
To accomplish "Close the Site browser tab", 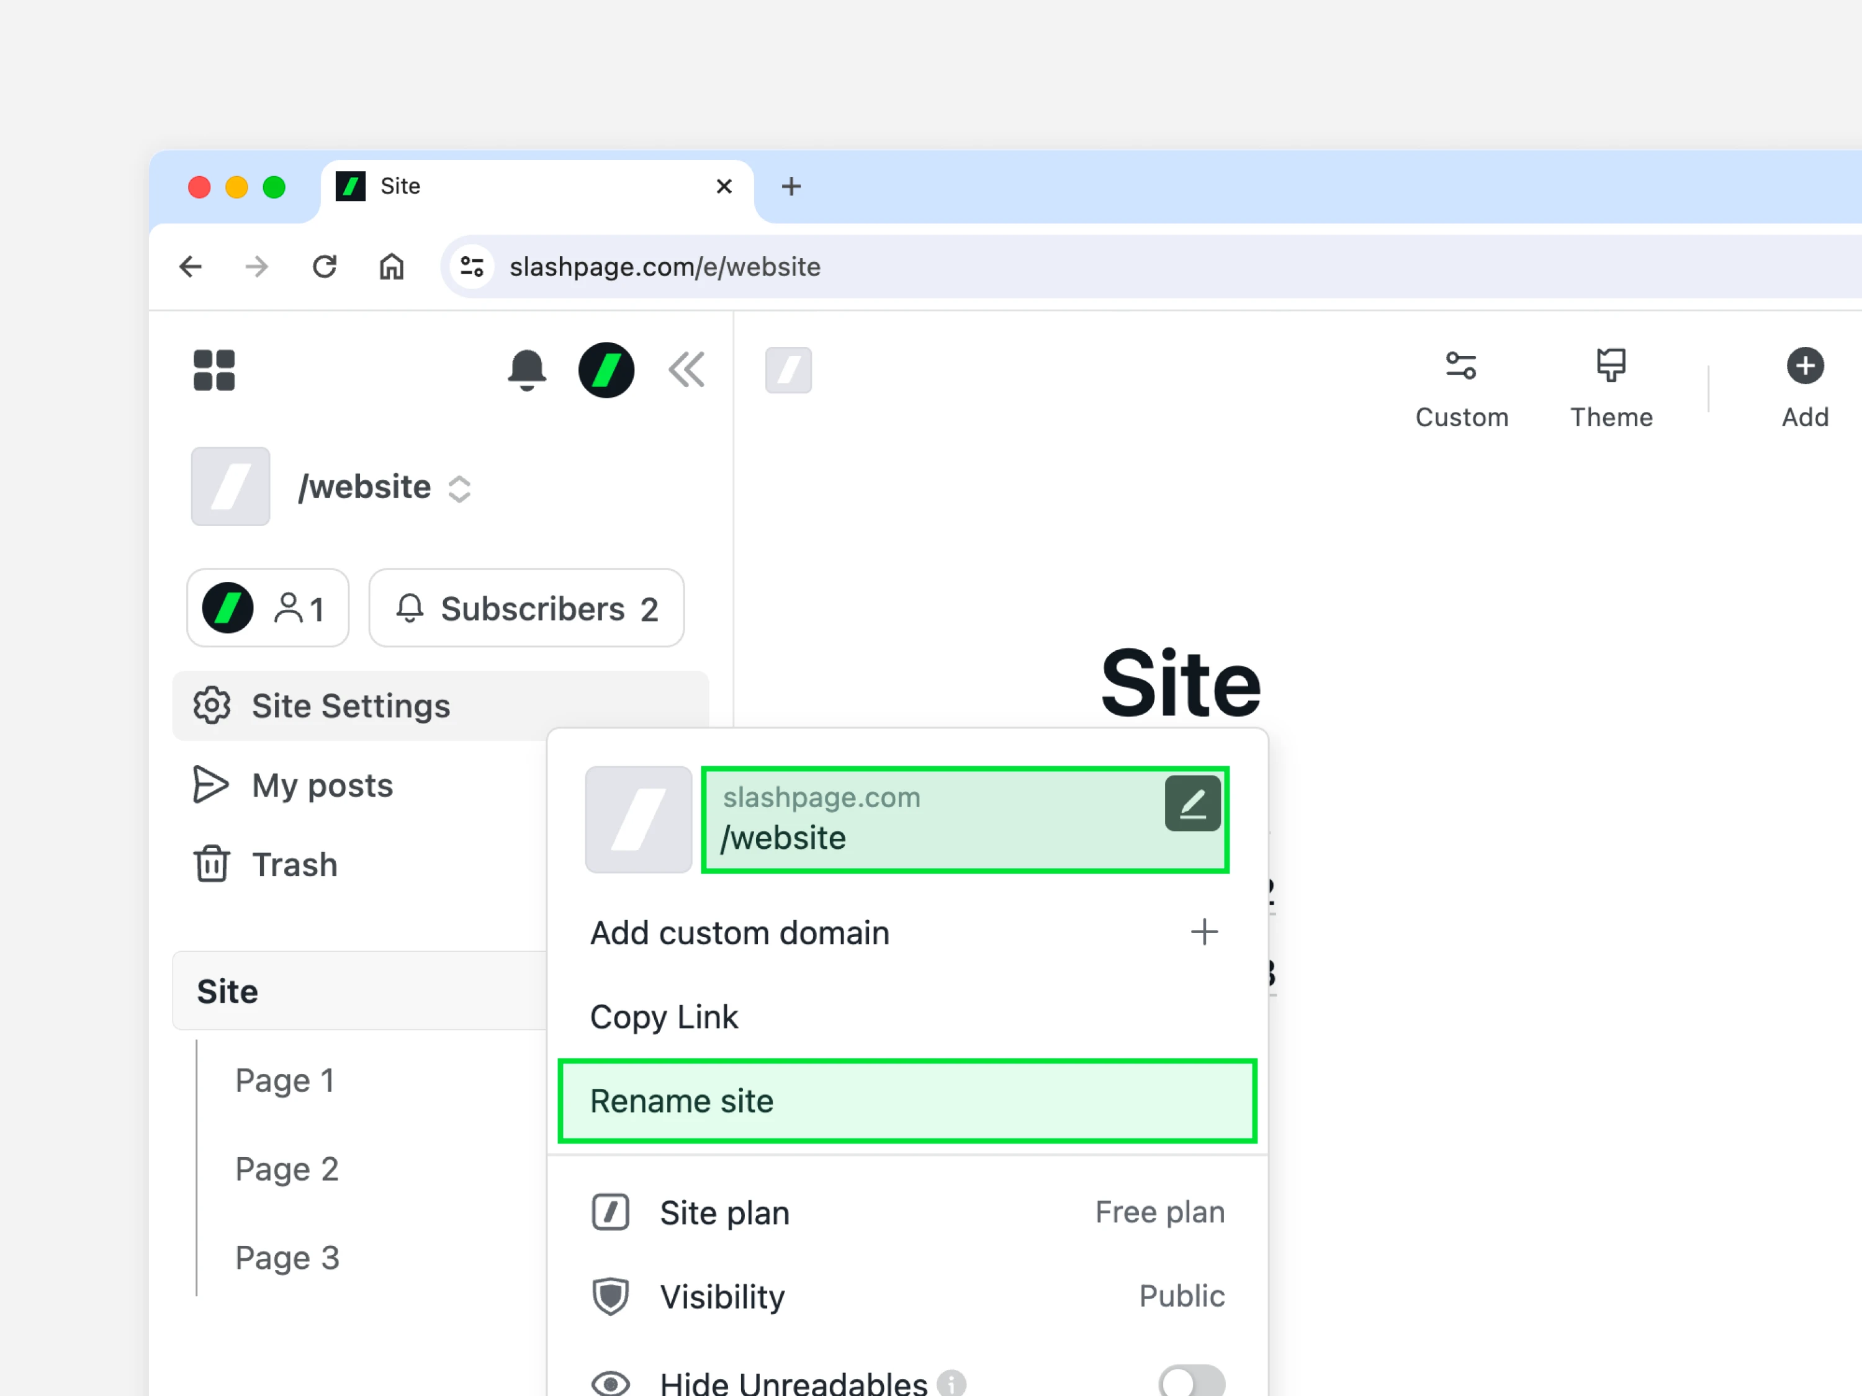I will 724,187.
